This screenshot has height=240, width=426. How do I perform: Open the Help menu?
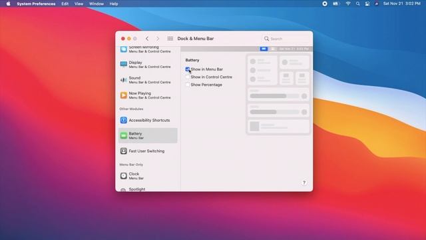114,4
